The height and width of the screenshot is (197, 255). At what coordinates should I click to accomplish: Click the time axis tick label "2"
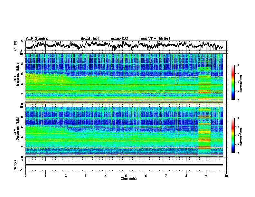(x=66, y=175)
